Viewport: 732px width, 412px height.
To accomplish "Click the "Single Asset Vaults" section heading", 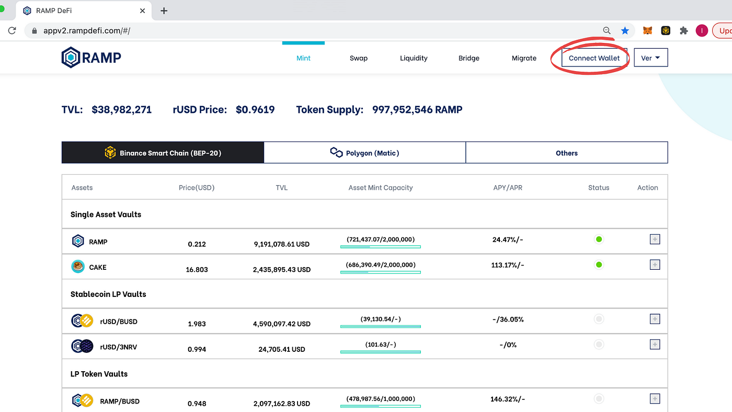I will tap(106, 214).
